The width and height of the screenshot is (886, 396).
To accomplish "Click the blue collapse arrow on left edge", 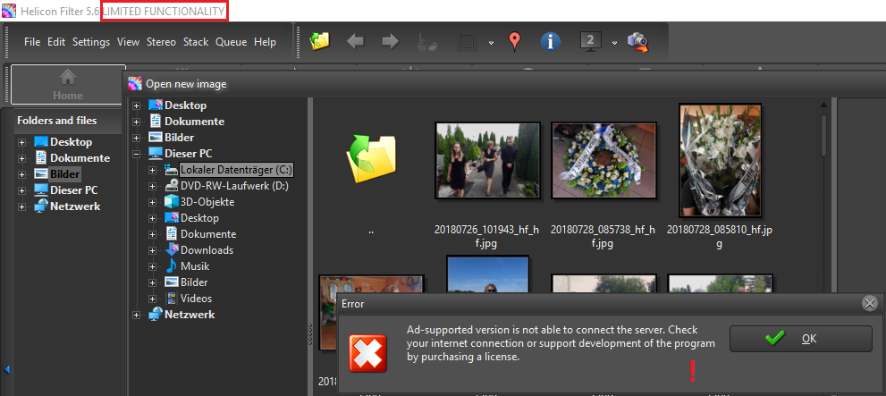I will tap(7, 370).
